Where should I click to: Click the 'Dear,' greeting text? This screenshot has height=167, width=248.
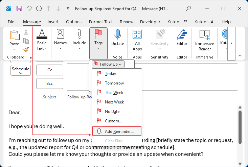[x=15, y=113]
